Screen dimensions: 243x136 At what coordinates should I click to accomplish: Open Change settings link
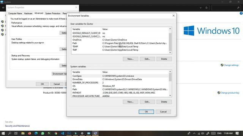coord(231,65)
